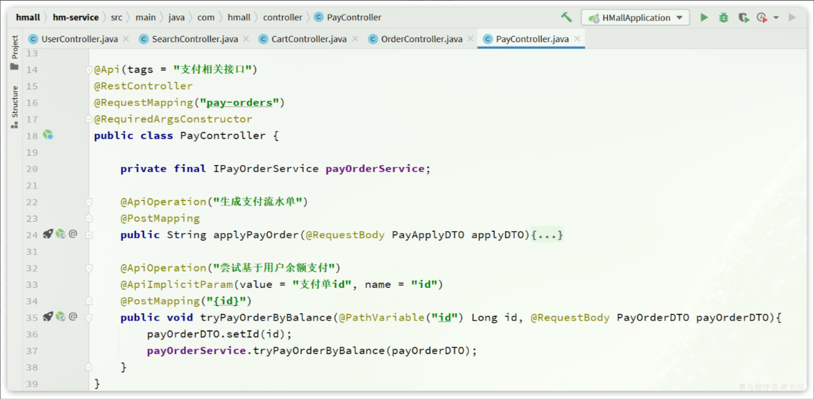Open the dropdown arrow beside profiler icon
Viewport: 814px width, 399px height.
coord(776,18)
